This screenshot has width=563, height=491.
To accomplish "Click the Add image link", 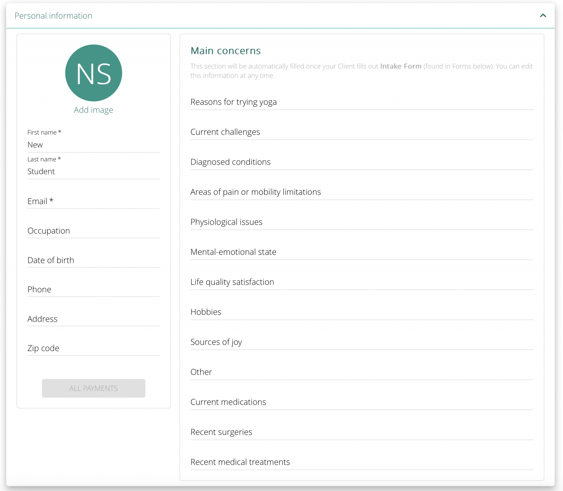I will pos(93,110).
